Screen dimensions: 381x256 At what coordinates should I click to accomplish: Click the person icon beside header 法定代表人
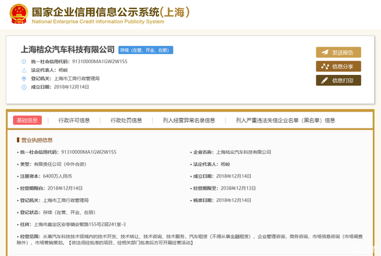[24, 70]
